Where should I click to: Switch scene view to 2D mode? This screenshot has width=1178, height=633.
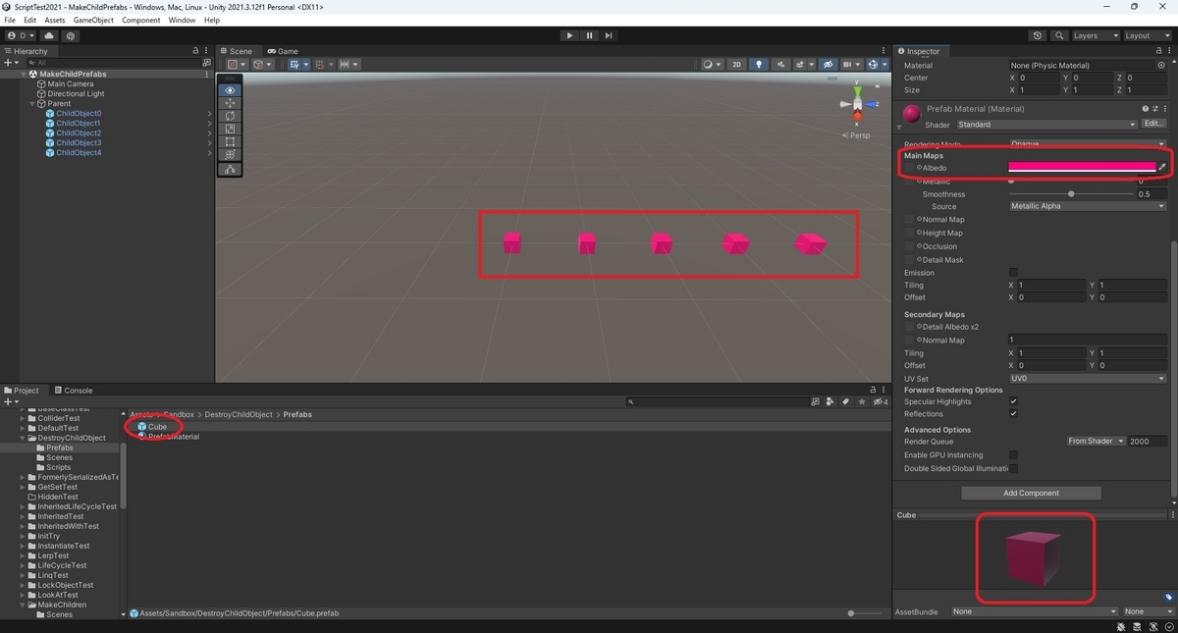pos(736,64)
